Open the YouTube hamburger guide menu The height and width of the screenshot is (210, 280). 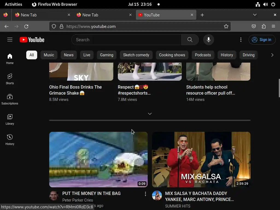click(x=10, y=40)
